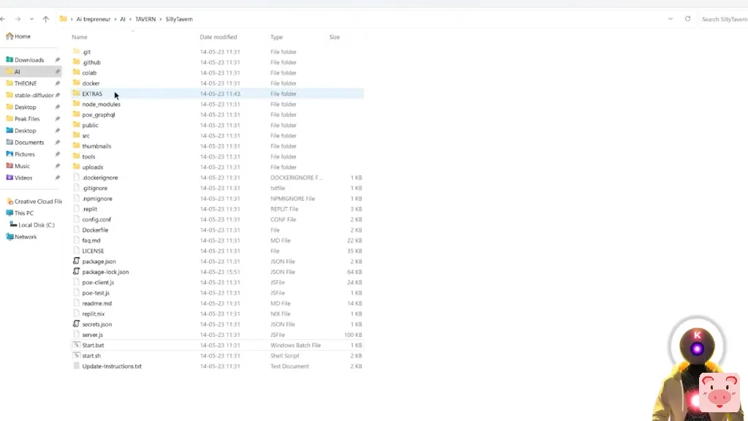Open Pictures in the sidebar
The image size is (748, 421).
[20, 154]
